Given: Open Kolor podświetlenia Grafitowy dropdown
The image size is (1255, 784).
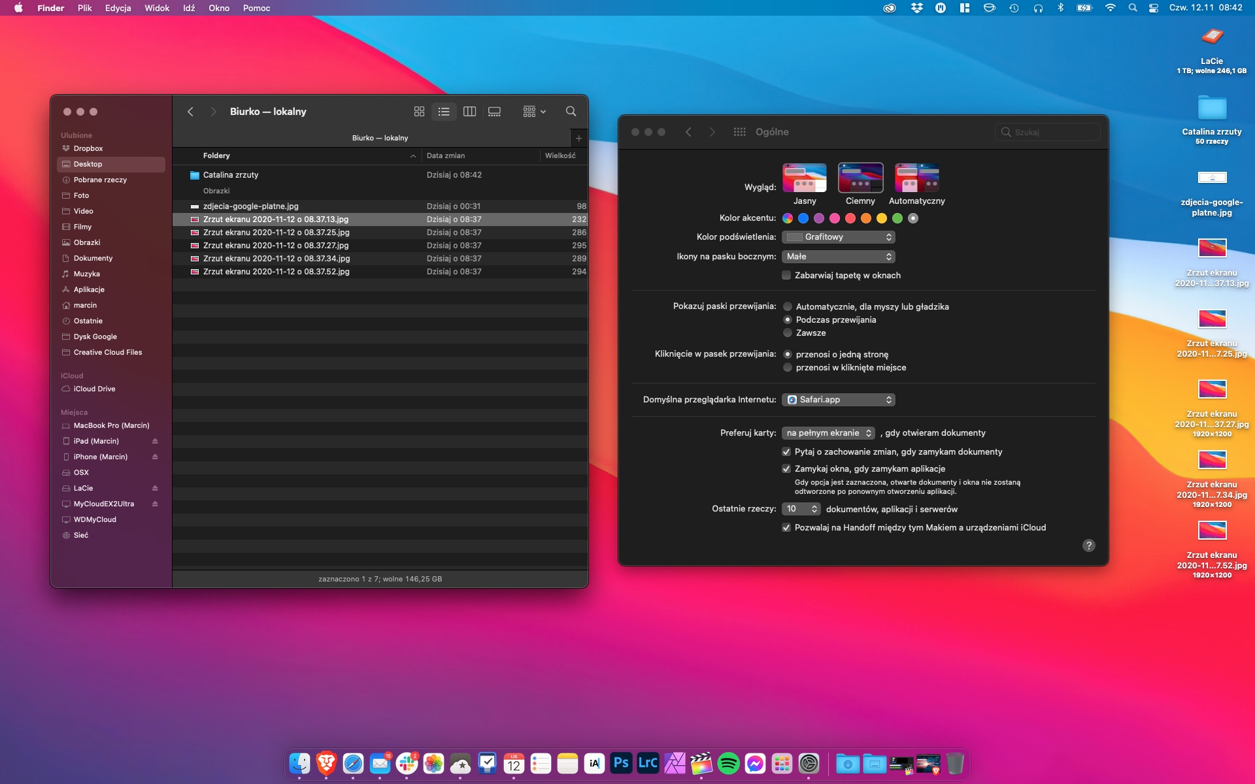Looking at the screenshot, I should pos(839,237).
